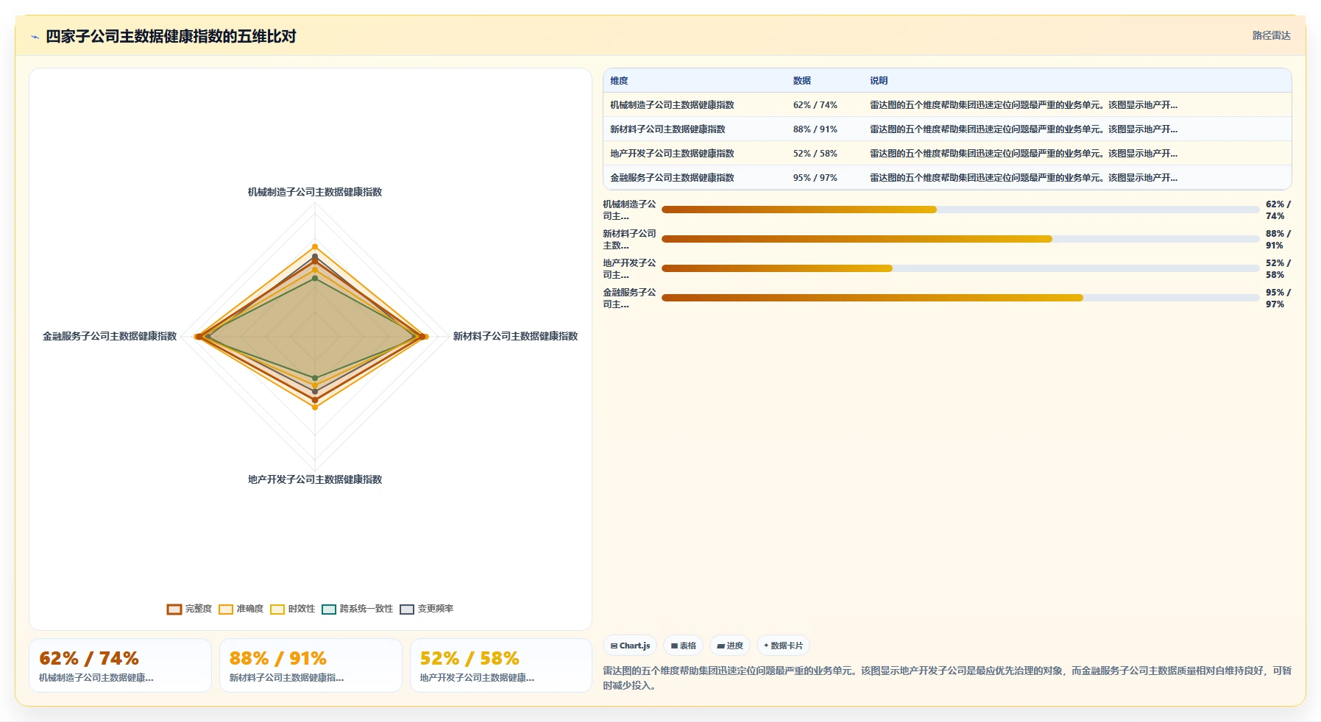
Task: Click the 金融服务子公司主... label beside its progress bar
Action: tap(629, 299)
